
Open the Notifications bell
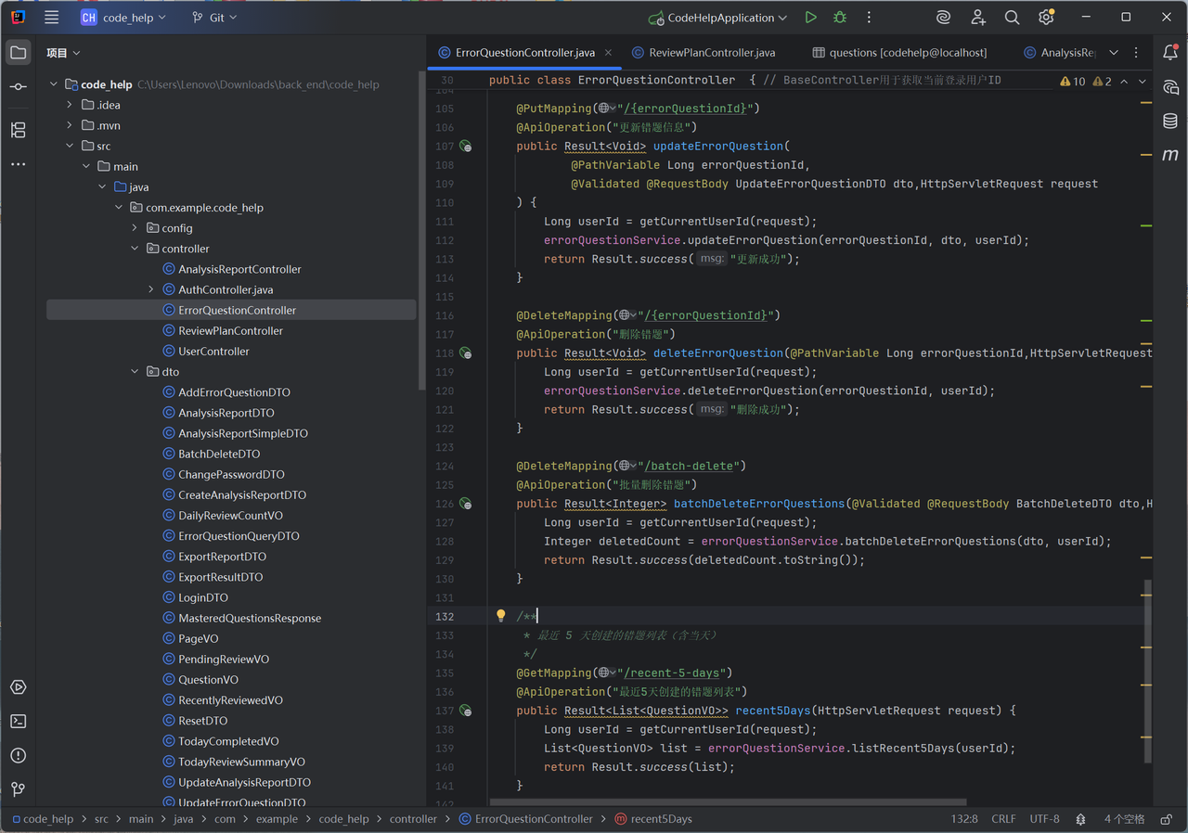pyautogui.click(x=1170, y=53)
